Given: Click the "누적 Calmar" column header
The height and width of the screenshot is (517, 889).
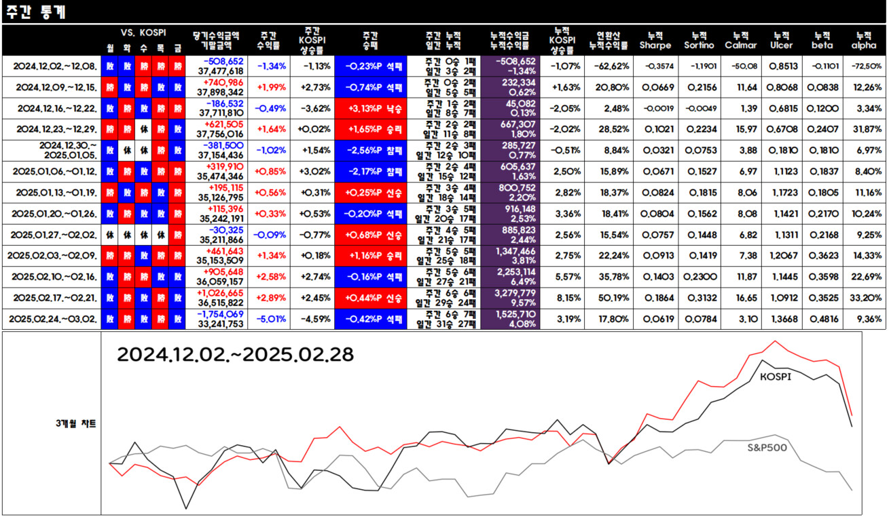Looking at the screenshot, I should coord(741,41).
